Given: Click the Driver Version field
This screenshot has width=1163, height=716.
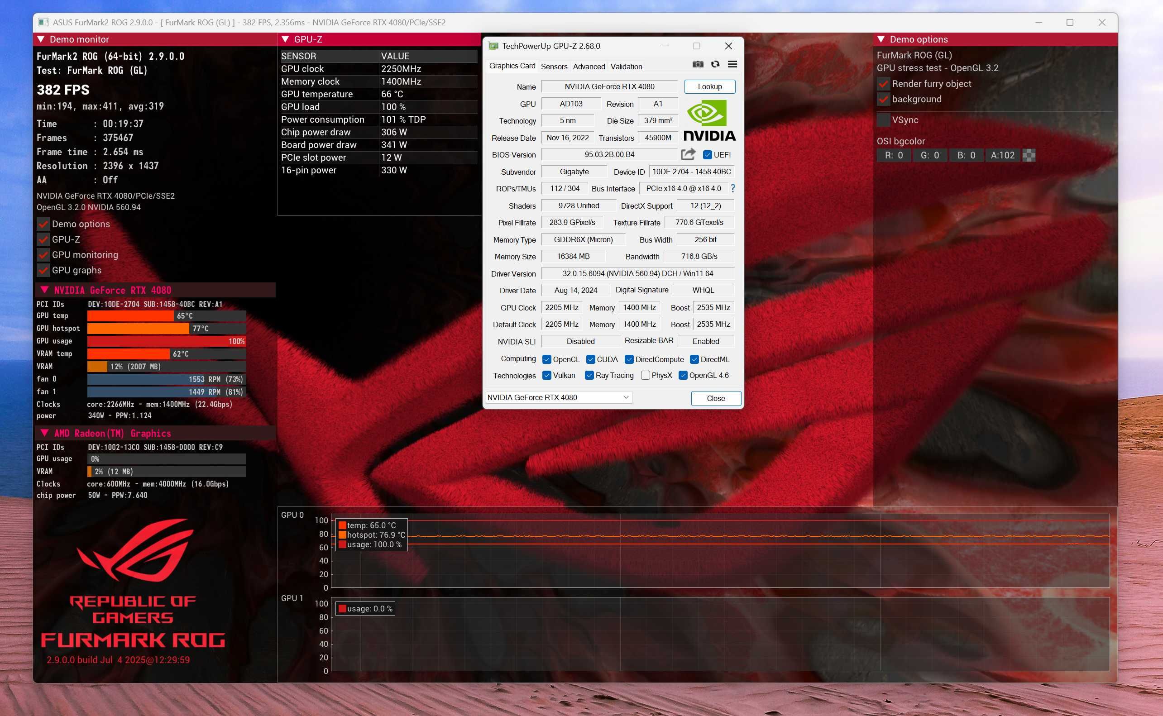Looking at the screenshot, I should (x=637, y=273).
